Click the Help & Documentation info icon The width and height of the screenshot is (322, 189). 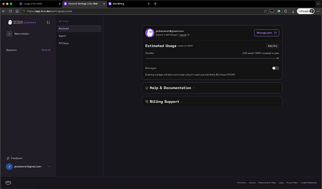click(x=147, y=88)
